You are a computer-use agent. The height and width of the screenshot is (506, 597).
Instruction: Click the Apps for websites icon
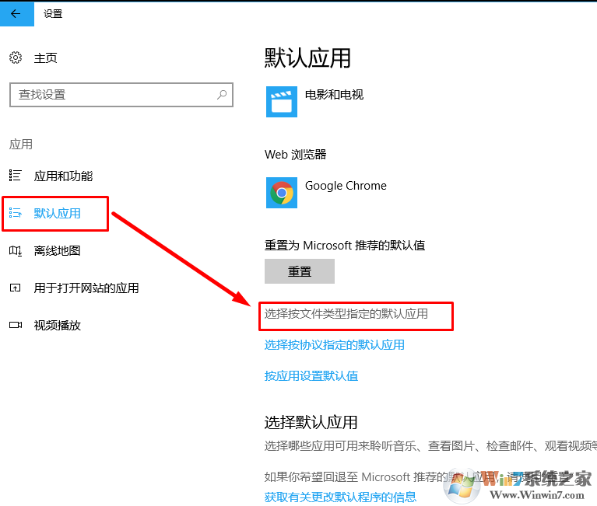tap(16, 288)
